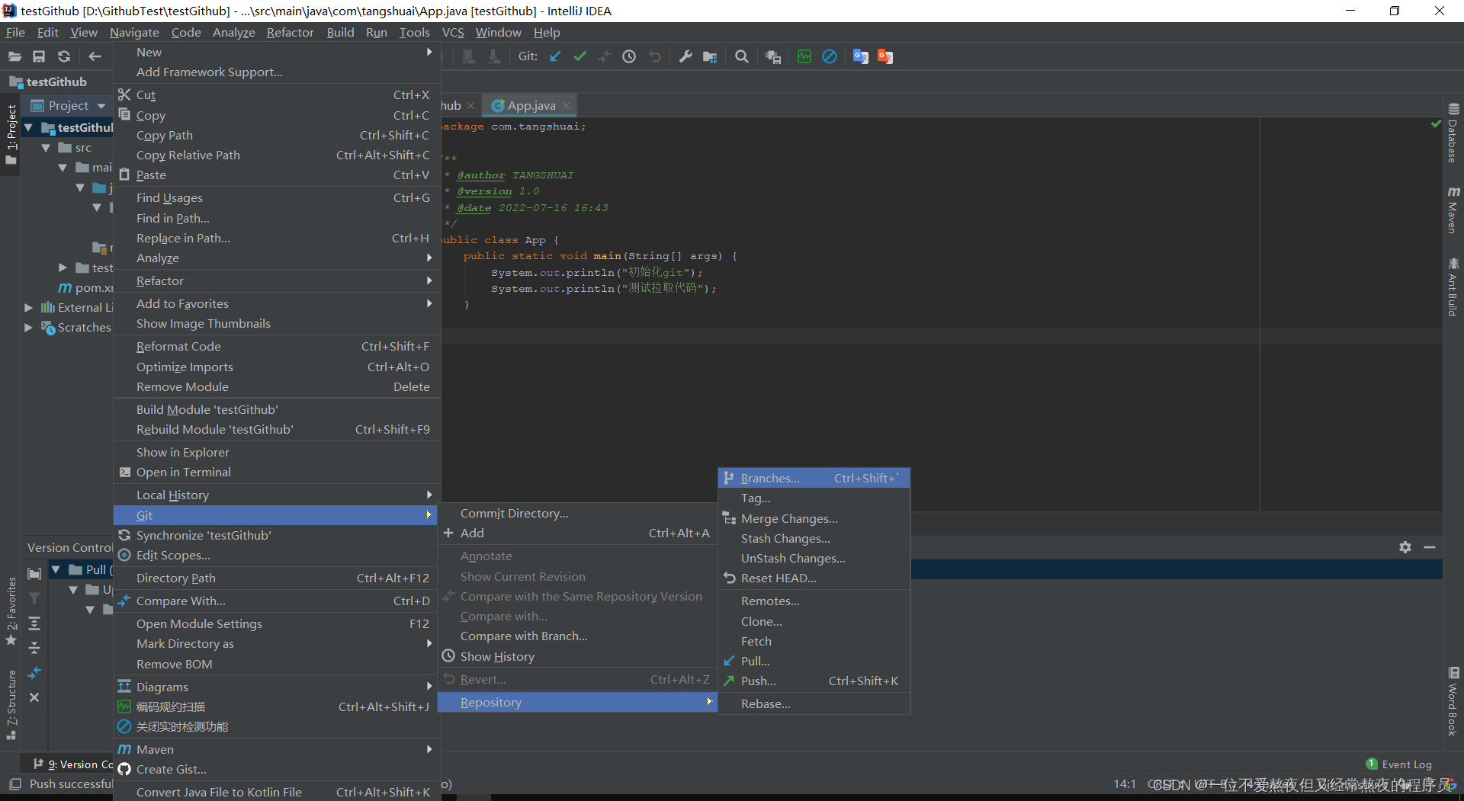Click the 14:1 caret position in status bar
The height and width of the screenshot is (801, 1464).
click(1125, 783)
